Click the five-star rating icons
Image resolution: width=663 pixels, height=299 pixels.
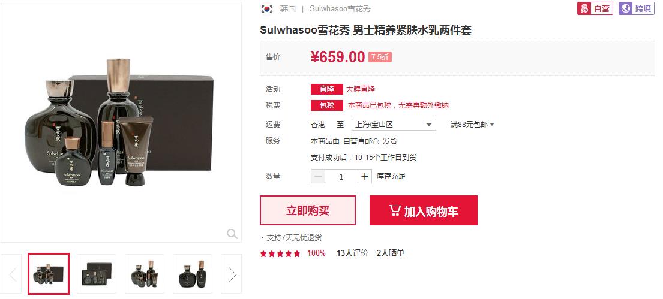[x=280, y=254]
